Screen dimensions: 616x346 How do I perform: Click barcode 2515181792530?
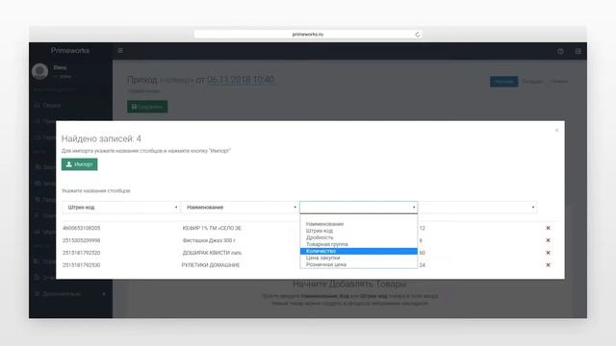(x=81, y=265)
